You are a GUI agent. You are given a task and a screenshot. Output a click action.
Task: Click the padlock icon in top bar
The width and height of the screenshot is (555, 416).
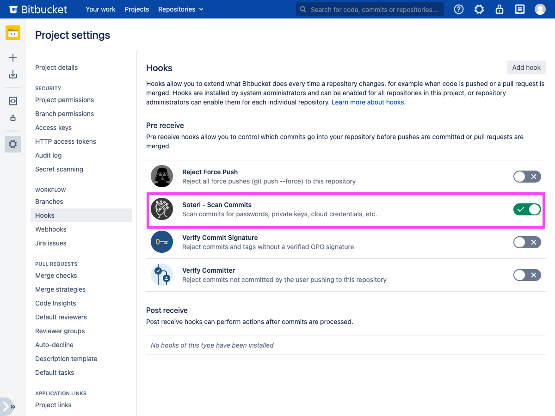[x=499, y=9]
